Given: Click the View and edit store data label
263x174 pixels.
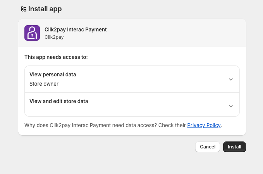Looking at the screenshot, I should point(59,102).
